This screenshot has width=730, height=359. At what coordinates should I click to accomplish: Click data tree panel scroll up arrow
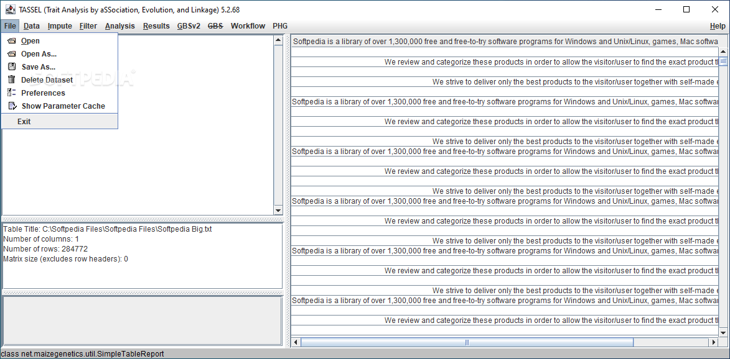tap(278, 40)
